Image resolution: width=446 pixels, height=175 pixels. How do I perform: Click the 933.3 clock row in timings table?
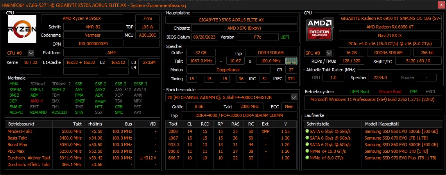pyautogui.click(x=231, y=145)
